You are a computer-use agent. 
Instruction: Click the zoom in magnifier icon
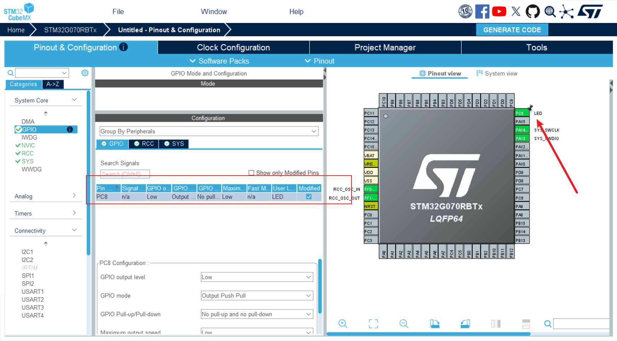point(343,323)
